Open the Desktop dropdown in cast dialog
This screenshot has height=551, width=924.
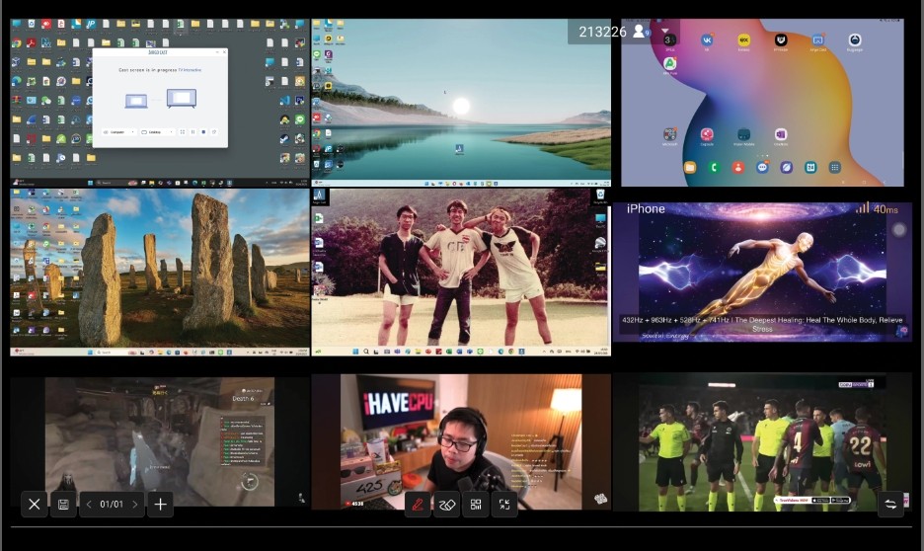click(158, 131)
